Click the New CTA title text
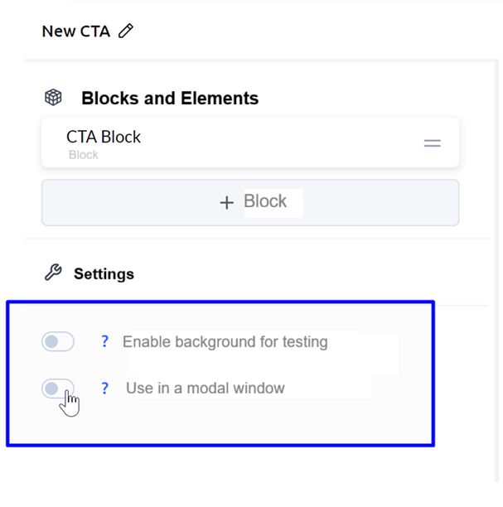 75,31
